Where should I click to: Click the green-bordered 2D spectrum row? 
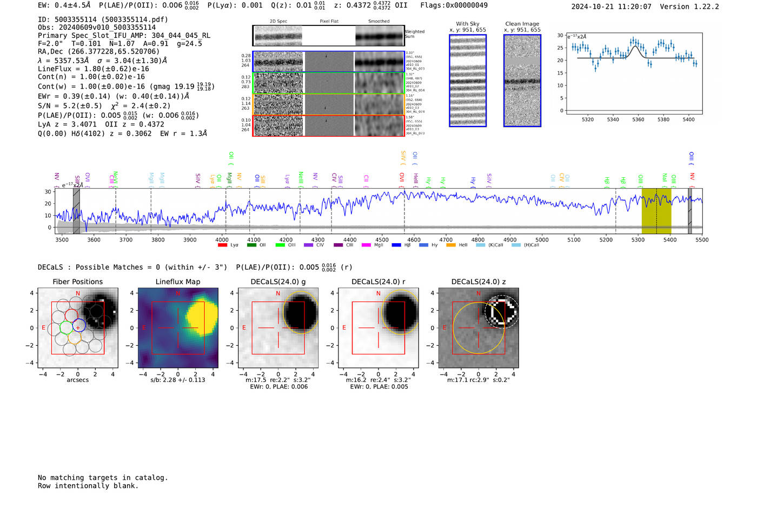tap(328, 83)
